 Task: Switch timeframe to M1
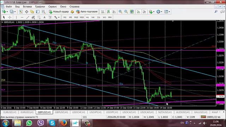coord(65,17)
